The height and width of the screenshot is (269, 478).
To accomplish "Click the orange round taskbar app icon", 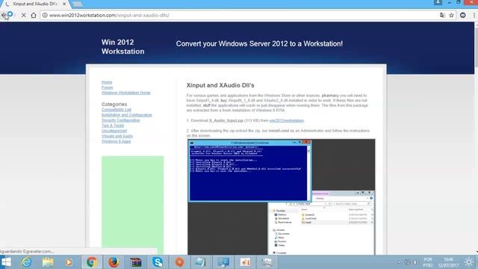I will (179, 262).
